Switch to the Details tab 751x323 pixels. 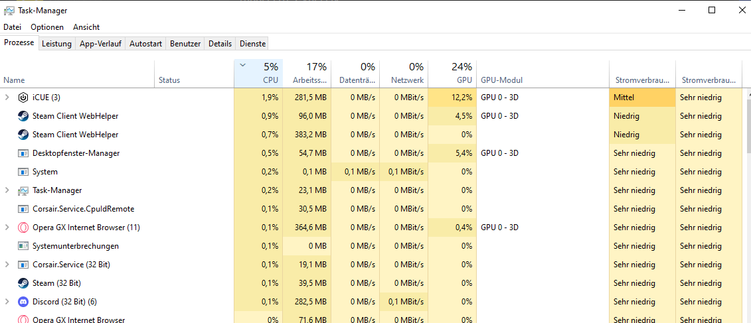pos(220,44)
